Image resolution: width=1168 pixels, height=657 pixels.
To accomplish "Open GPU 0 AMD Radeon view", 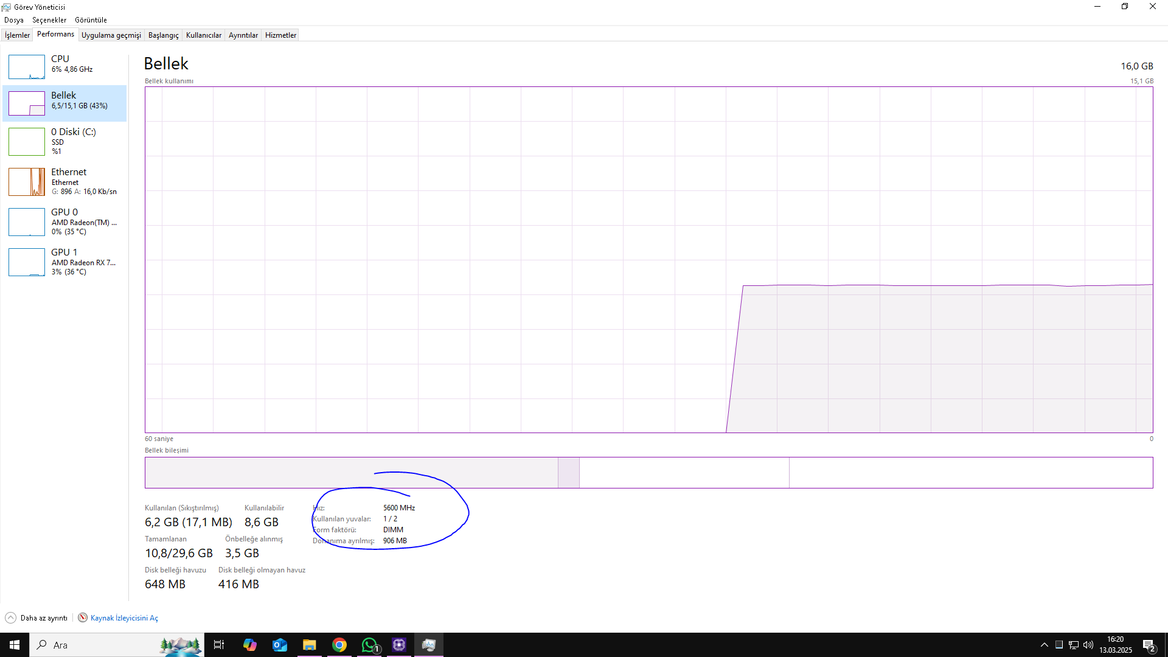I will point(64,221).
